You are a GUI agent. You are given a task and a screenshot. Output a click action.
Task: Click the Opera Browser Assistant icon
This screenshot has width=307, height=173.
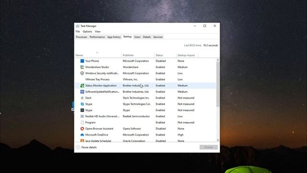point(82,129)
